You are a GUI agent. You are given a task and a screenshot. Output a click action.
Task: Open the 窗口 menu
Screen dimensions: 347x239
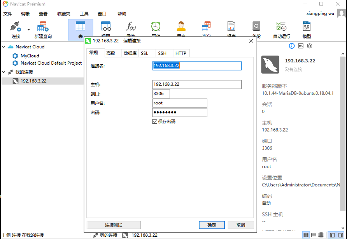point(102,14)
